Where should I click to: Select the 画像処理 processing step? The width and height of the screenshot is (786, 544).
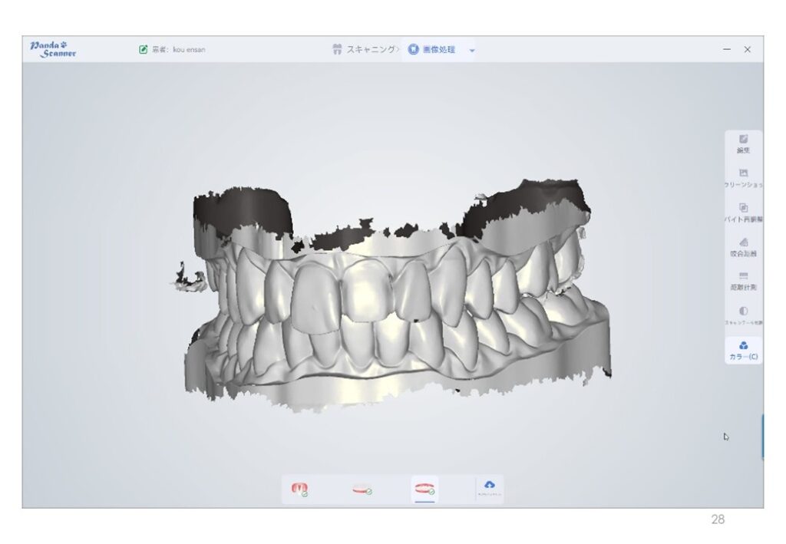point(432,50)
